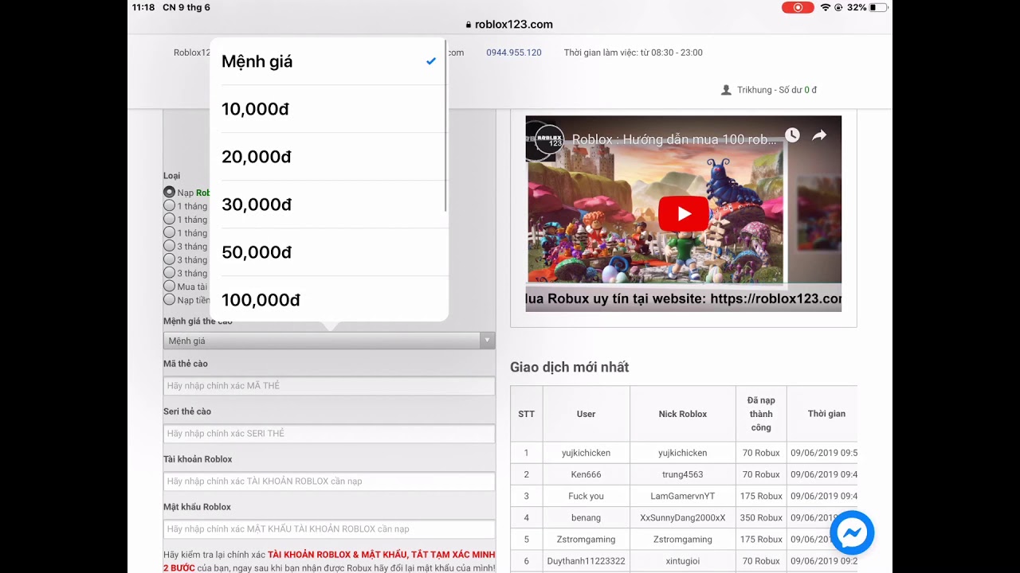1020x573 pixels.
Task: Click the phone number 0944.955.120
Action: 514,53
